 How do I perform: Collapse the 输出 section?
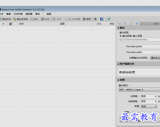click(118, 28)
